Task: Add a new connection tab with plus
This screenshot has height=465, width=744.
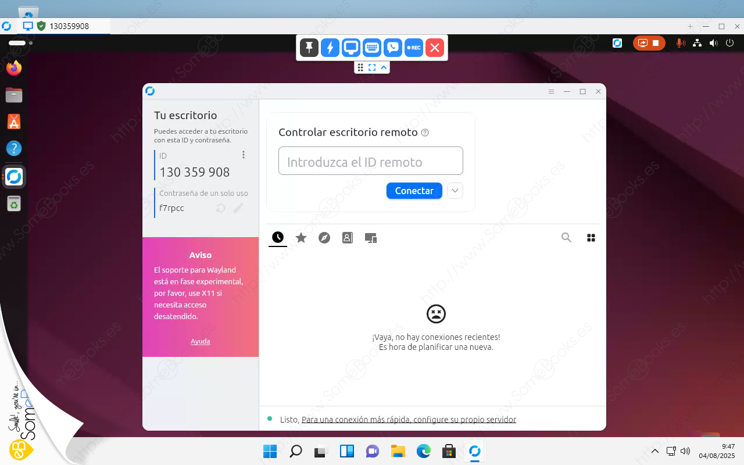Action: (690, 26)
